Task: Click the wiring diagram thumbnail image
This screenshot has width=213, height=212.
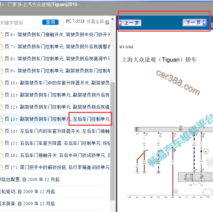Action: (x=170, y=162)
